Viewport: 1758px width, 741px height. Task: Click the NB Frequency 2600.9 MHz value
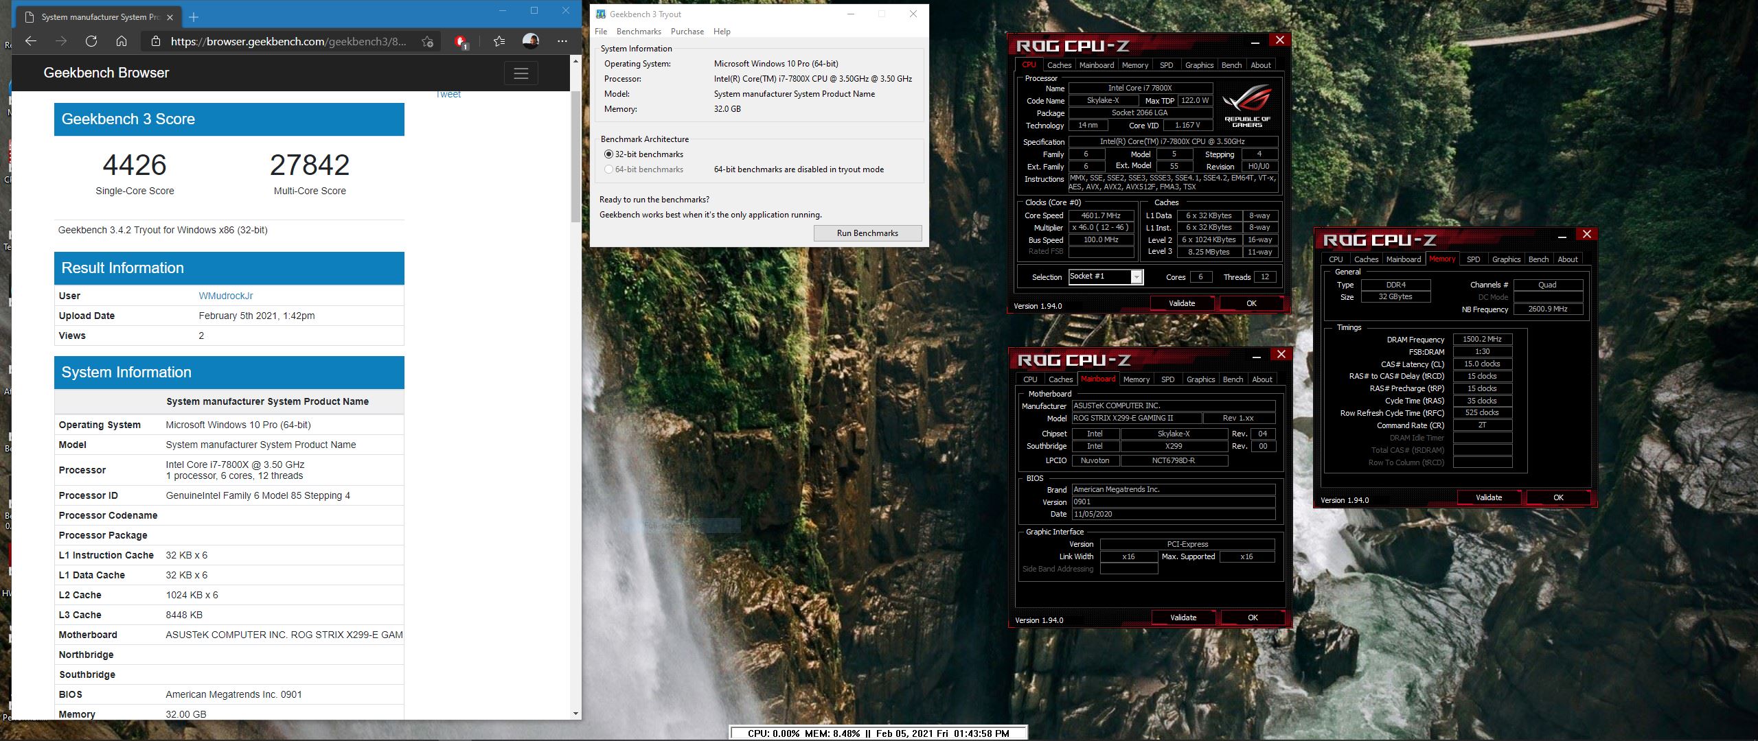coord(1548,309)
